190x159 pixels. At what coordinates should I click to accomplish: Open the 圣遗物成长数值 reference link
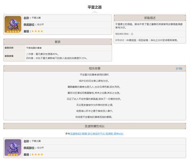point(97,134)
